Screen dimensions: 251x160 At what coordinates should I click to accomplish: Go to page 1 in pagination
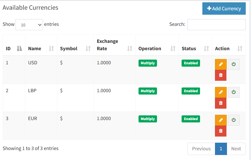click(x=221, y=149)
